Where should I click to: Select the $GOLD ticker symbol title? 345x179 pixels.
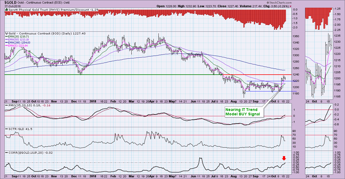(10, 2)
